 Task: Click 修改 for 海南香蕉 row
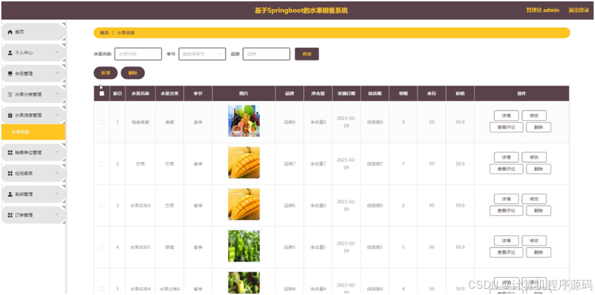coord(534,115)
